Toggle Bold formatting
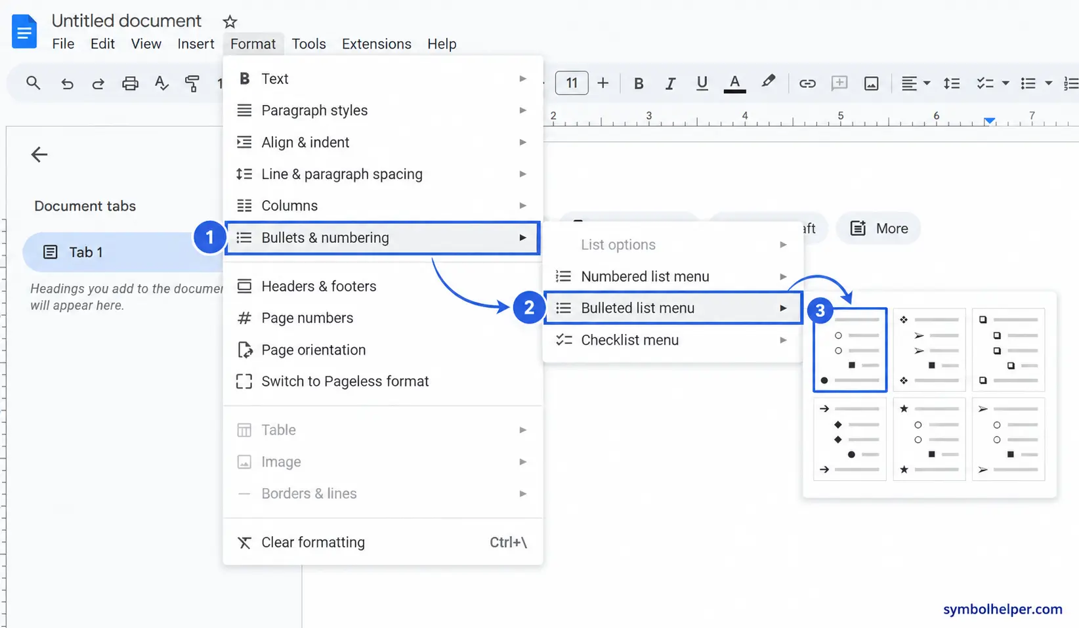Image resolution: width=1079 pixels, height=628 pixels. (638, 83)
